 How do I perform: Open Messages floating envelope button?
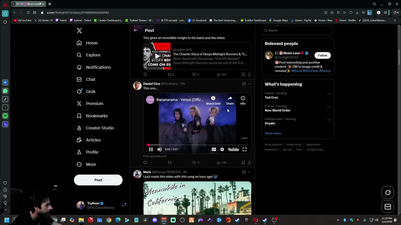coord(388,207)
